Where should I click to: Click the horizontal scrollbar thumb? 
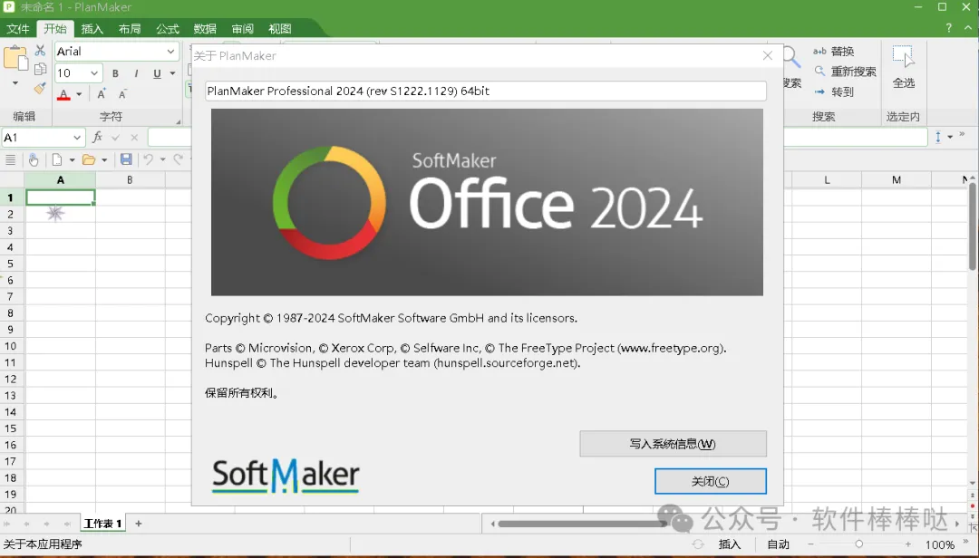[582, 524]
